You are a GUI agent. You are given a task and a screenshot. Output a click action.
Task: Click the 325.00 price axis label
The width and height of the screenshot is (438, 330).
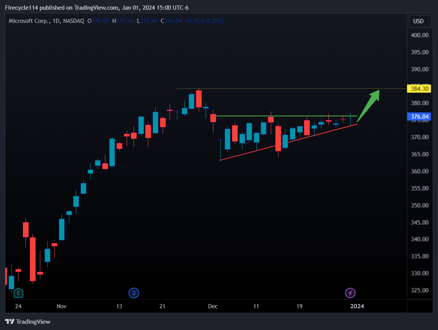(x=419, y=290)
